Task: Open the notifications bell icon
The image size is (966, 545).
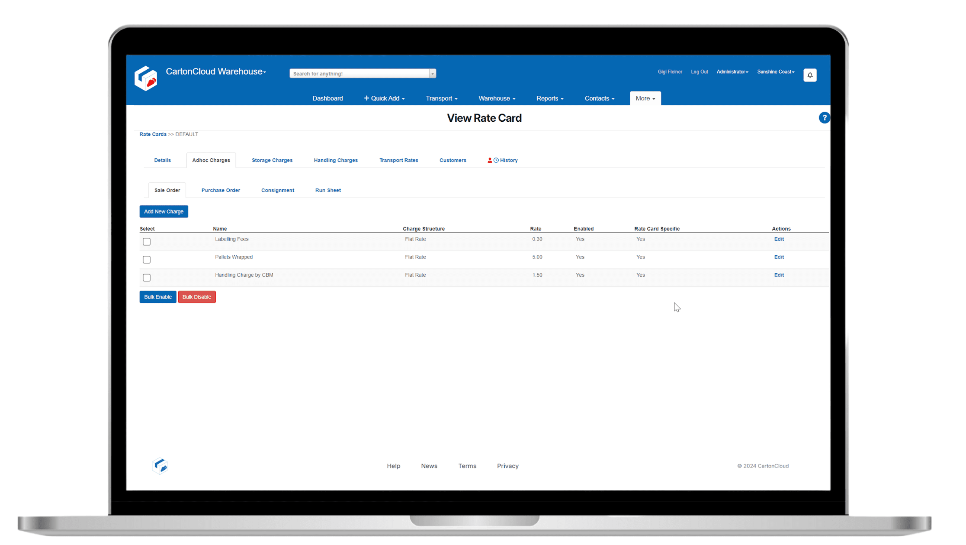Action: click(x=810, y=75)
